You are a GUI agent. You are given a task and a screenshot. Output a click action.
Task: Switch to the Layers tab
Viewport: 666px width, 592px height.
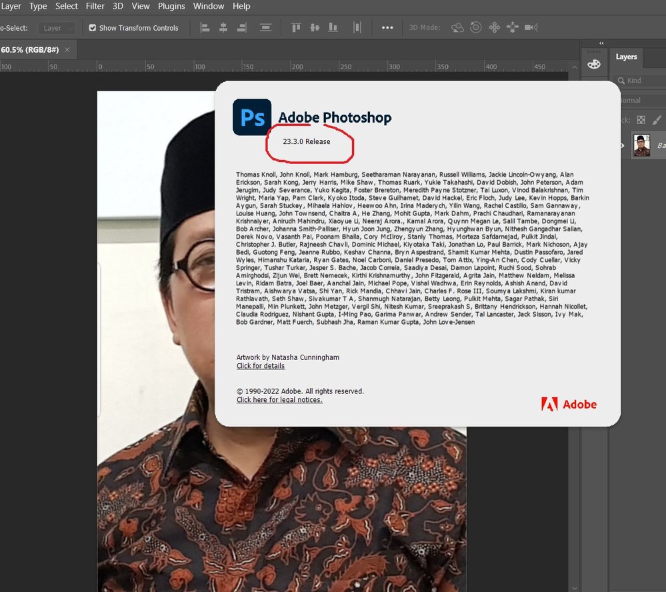point(626,57)
